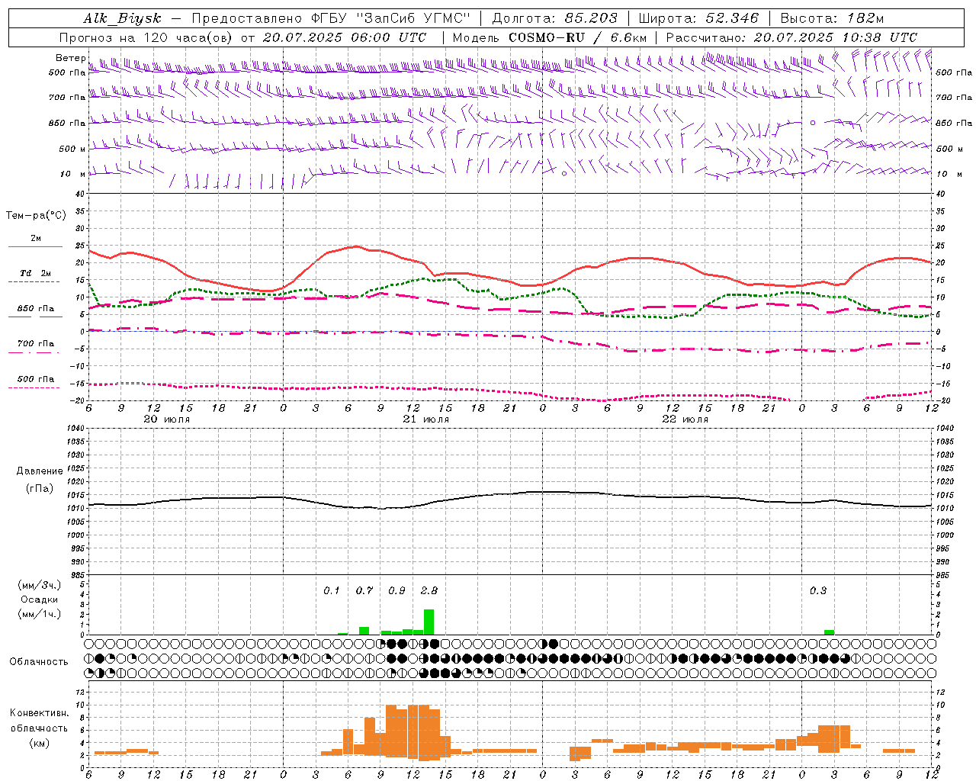Screen dimensions: 976x781
Task: Click the elevation value Высота: 182м
Action: click(x=832, y=19)
